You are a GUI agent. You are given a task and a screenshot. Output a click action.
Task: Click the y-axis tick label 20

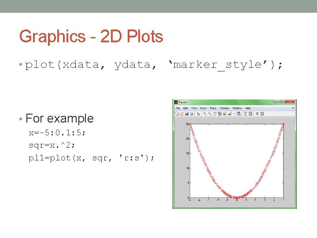pyautogui.click(x=188, y=139)
